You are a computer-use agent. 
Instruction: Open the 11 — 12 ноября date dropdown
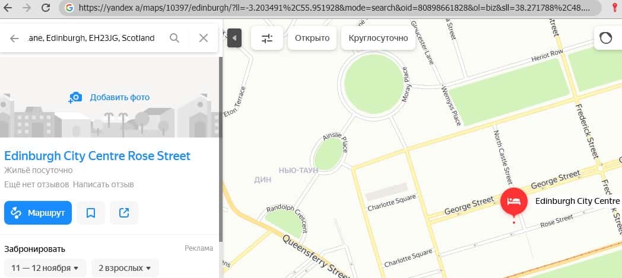pos(45,268)
